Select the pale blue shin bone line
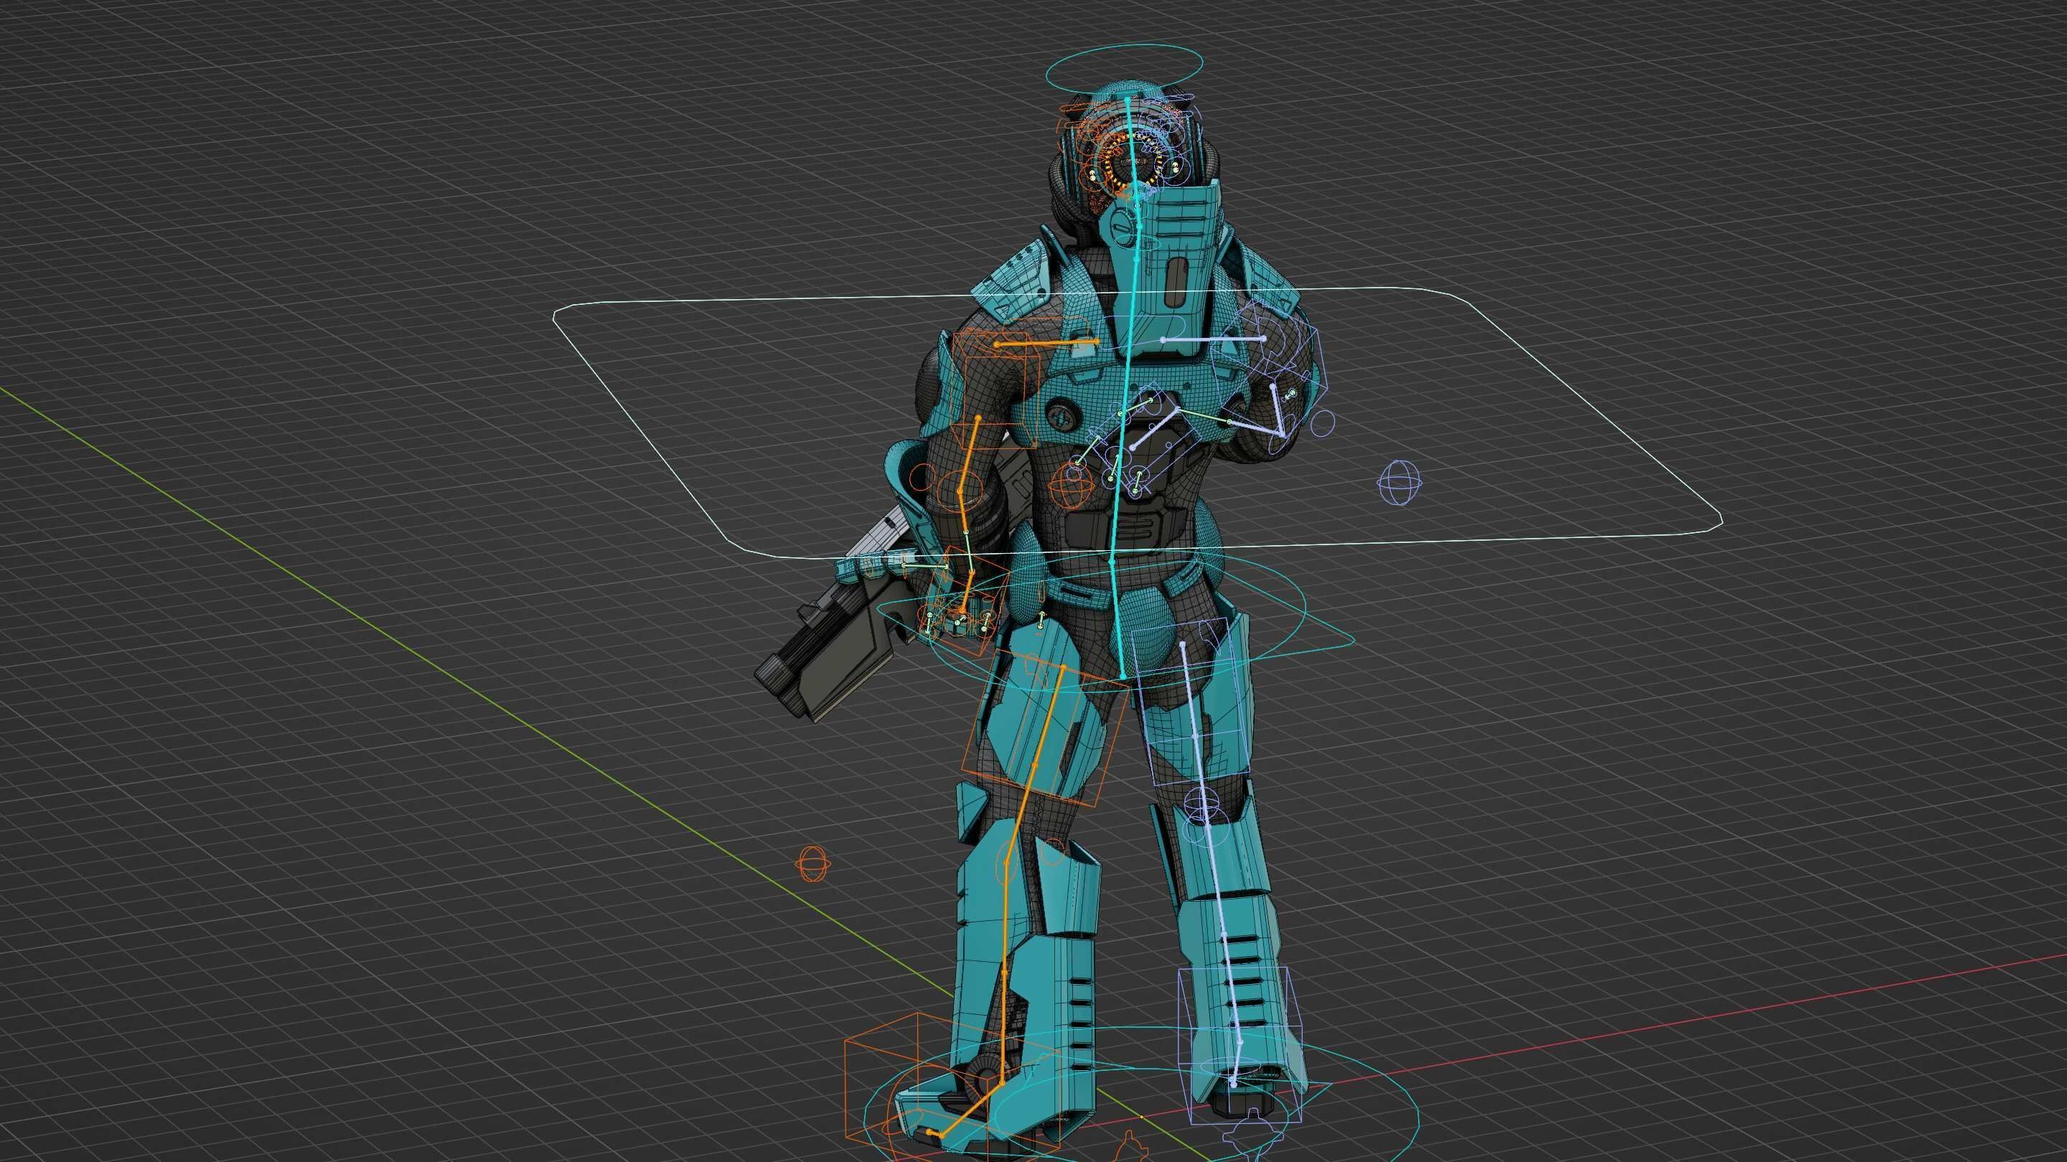Screen dimensions: 2067x1162 pyautogui.click(x=1224, y=934)
